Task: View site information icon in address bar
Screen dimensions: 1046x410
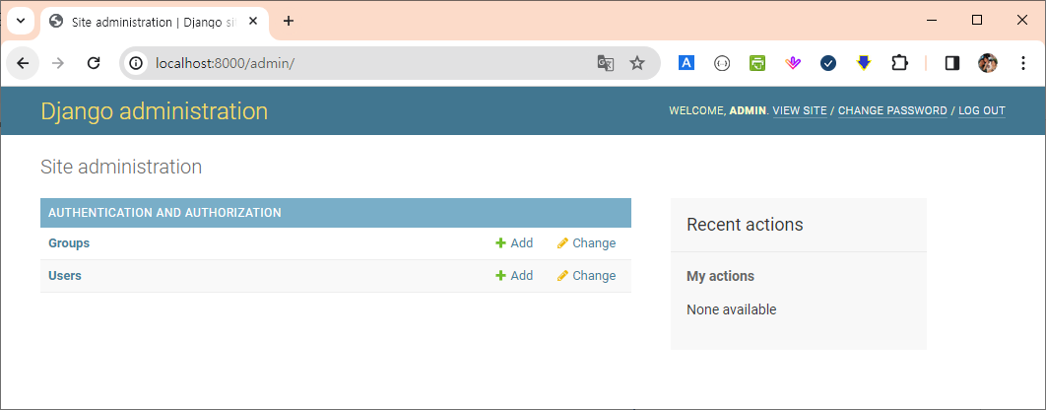Action: (x=136, y=63)
